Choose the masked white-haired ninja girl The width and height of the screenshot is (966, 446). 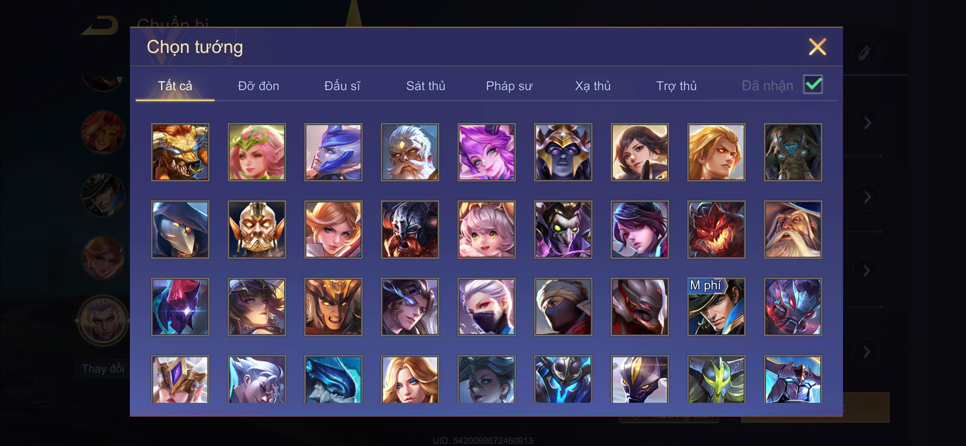[x=486, y=307]
